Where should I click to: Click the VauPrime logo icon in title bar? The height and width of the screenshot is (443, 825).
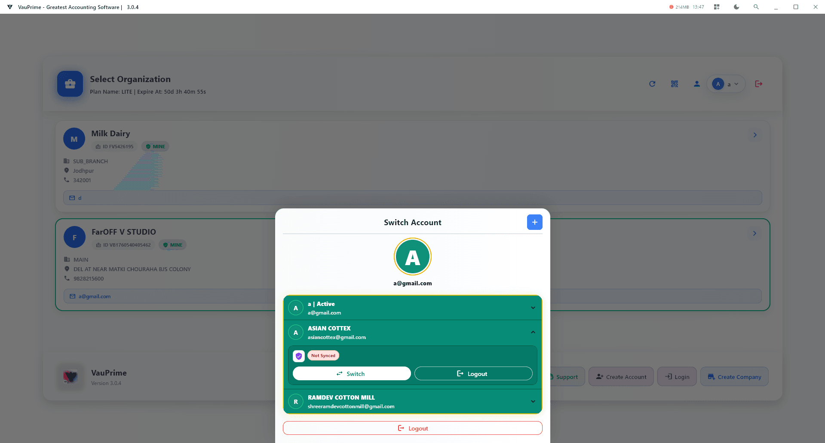point(10,7)
